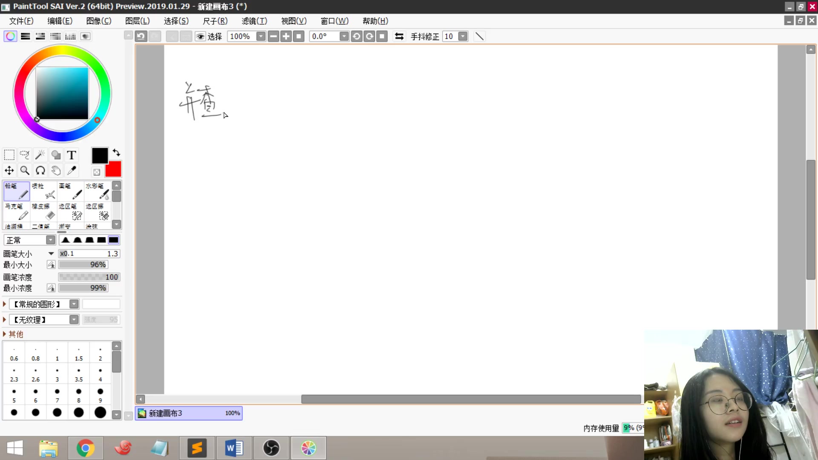818x460 pixels.
Task: Reset zoom with the square button
Action: [299, 37]
